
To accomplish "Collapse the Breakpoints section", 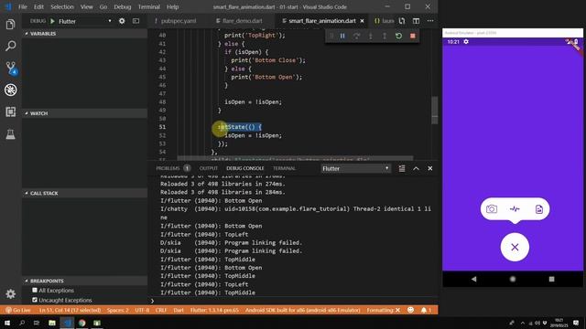I will (x=84, y=281).
